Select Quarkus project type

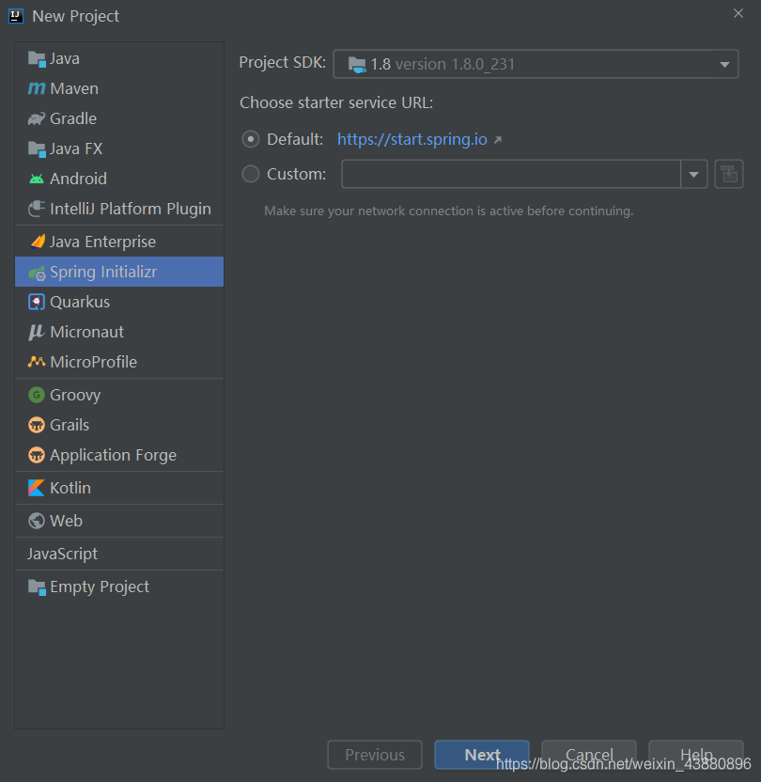click(x=119, y=302)
